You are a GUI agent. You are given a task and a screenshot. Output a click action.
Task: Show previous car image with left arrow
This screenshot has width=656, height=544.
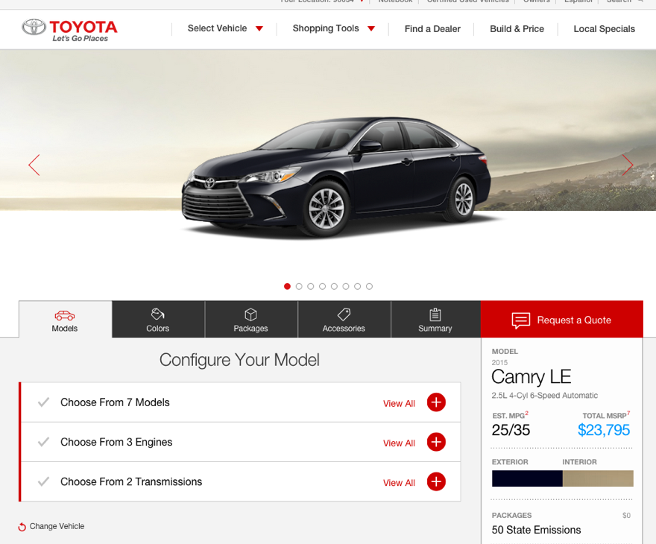[34, 165]
